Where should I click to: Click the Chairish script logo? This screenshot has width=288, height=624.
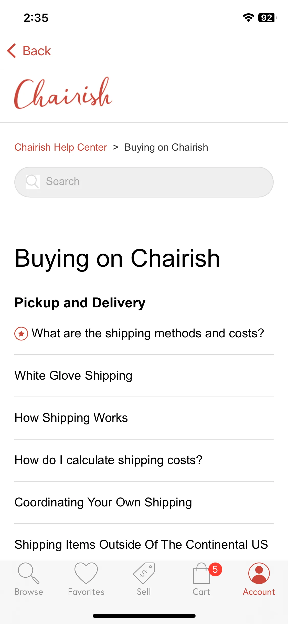pos(63,93)
